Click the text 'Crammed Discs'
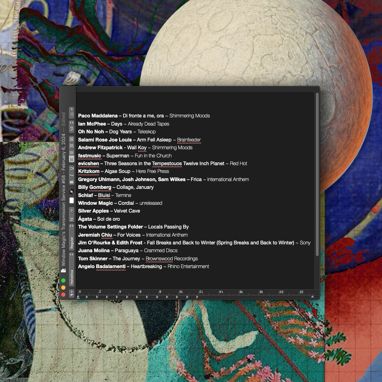 (161, 250)
